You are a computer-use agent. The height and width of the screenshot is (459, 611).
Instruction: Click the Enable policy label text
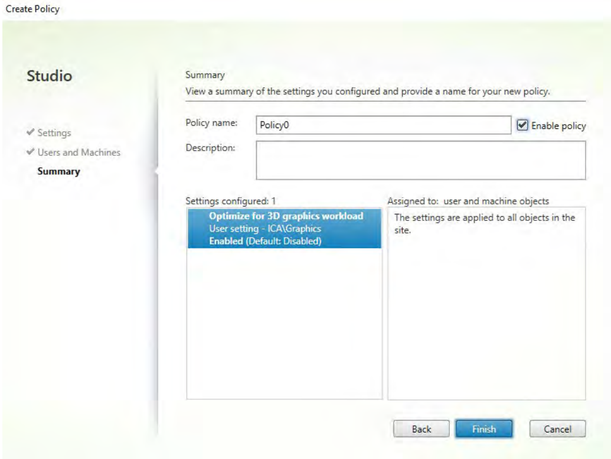click(x=557, y=125)
